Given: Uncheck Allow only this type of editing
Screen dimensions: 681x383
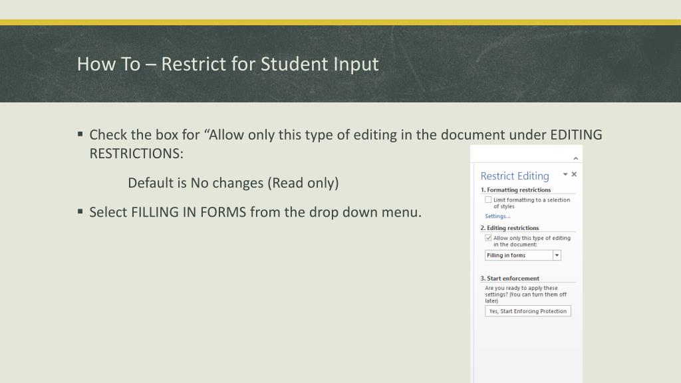Looking at the screenshot, I should [488, 238].
